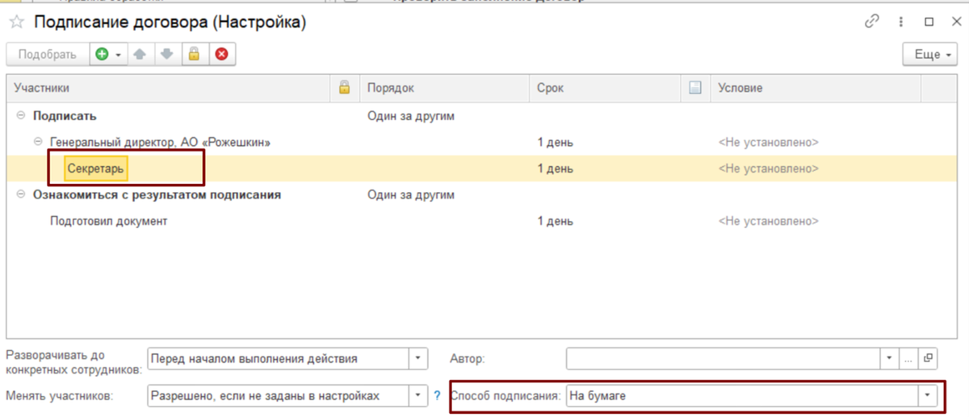
Task: Delete participant with the red X icon
Action: point(221,55)
